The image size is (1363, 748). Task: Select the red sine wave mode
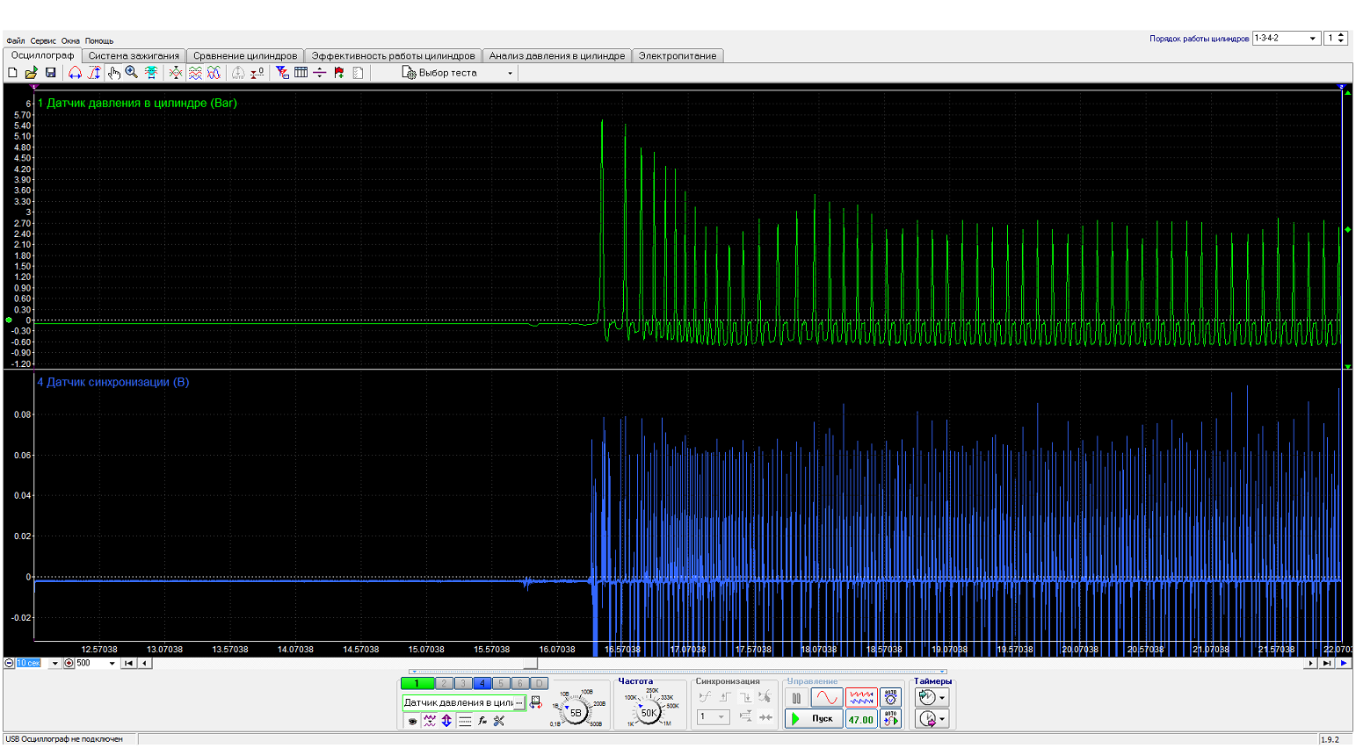tap(826, 698)
